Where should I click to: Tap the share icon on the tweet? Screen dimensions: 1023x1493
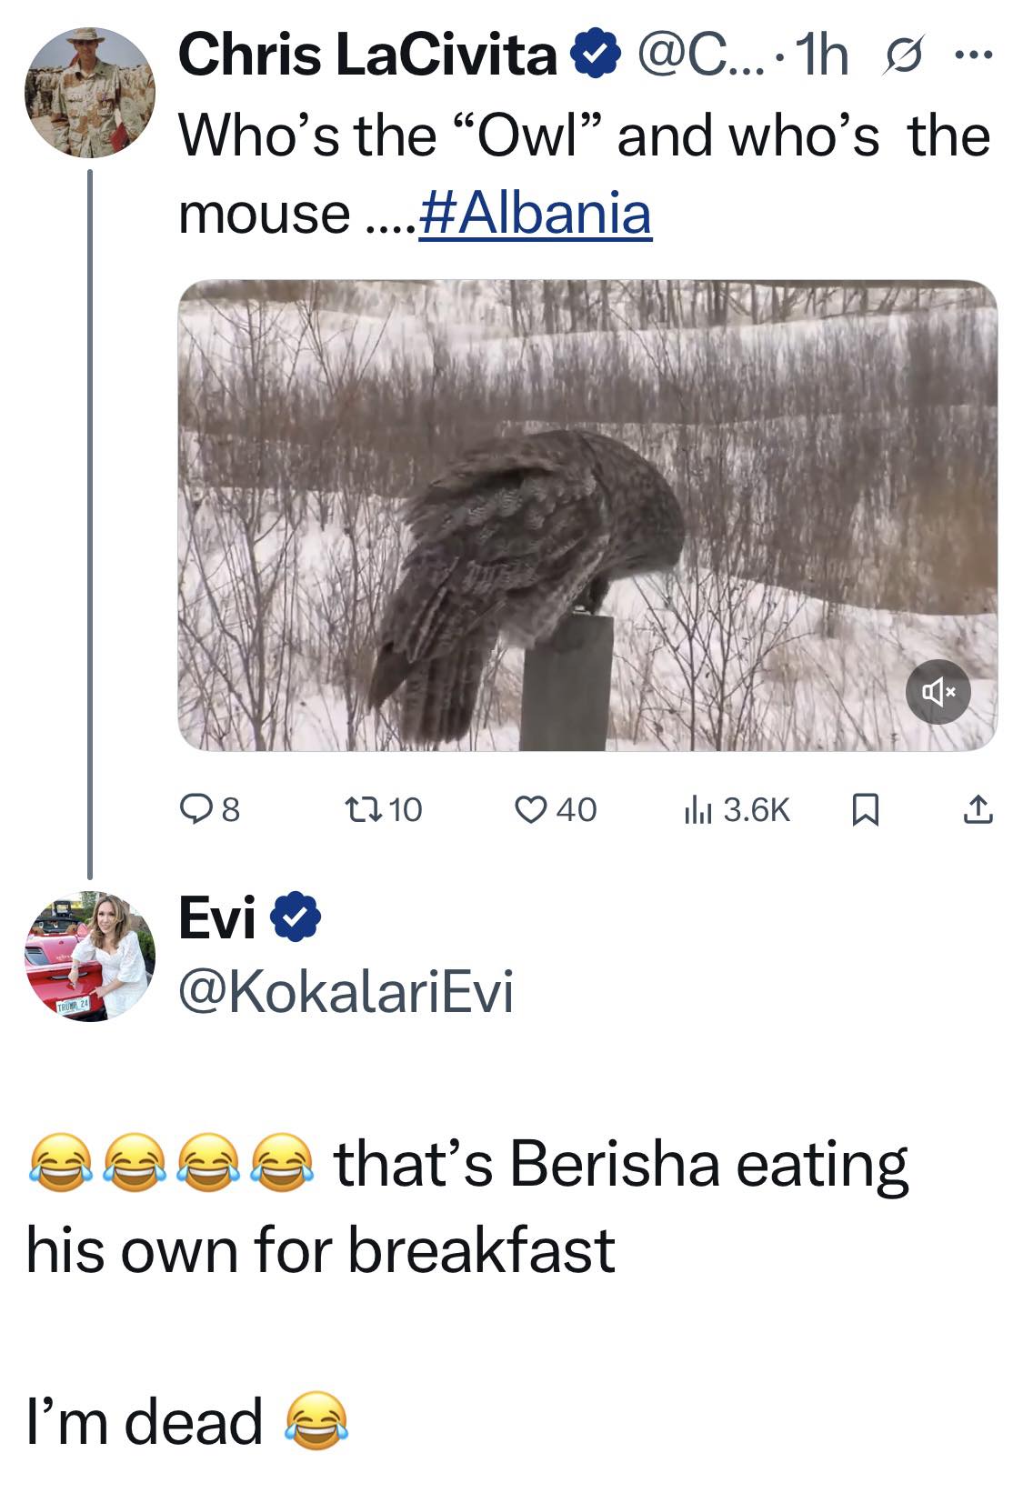977,808
